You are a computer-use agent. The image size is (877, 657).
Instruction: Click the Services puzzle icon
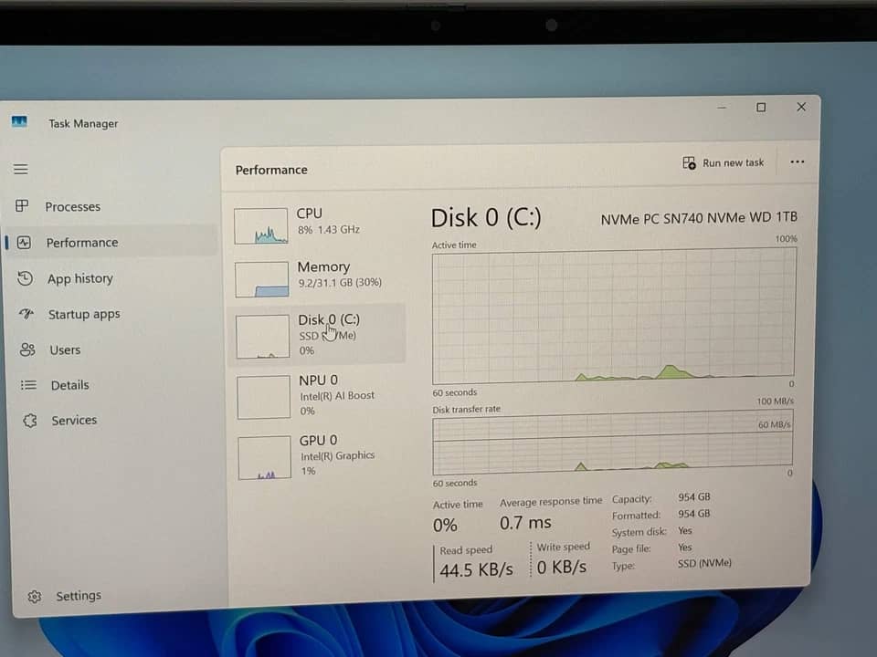30,420
